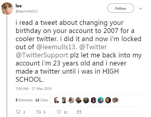Click the last liker avatar in row

115,100
